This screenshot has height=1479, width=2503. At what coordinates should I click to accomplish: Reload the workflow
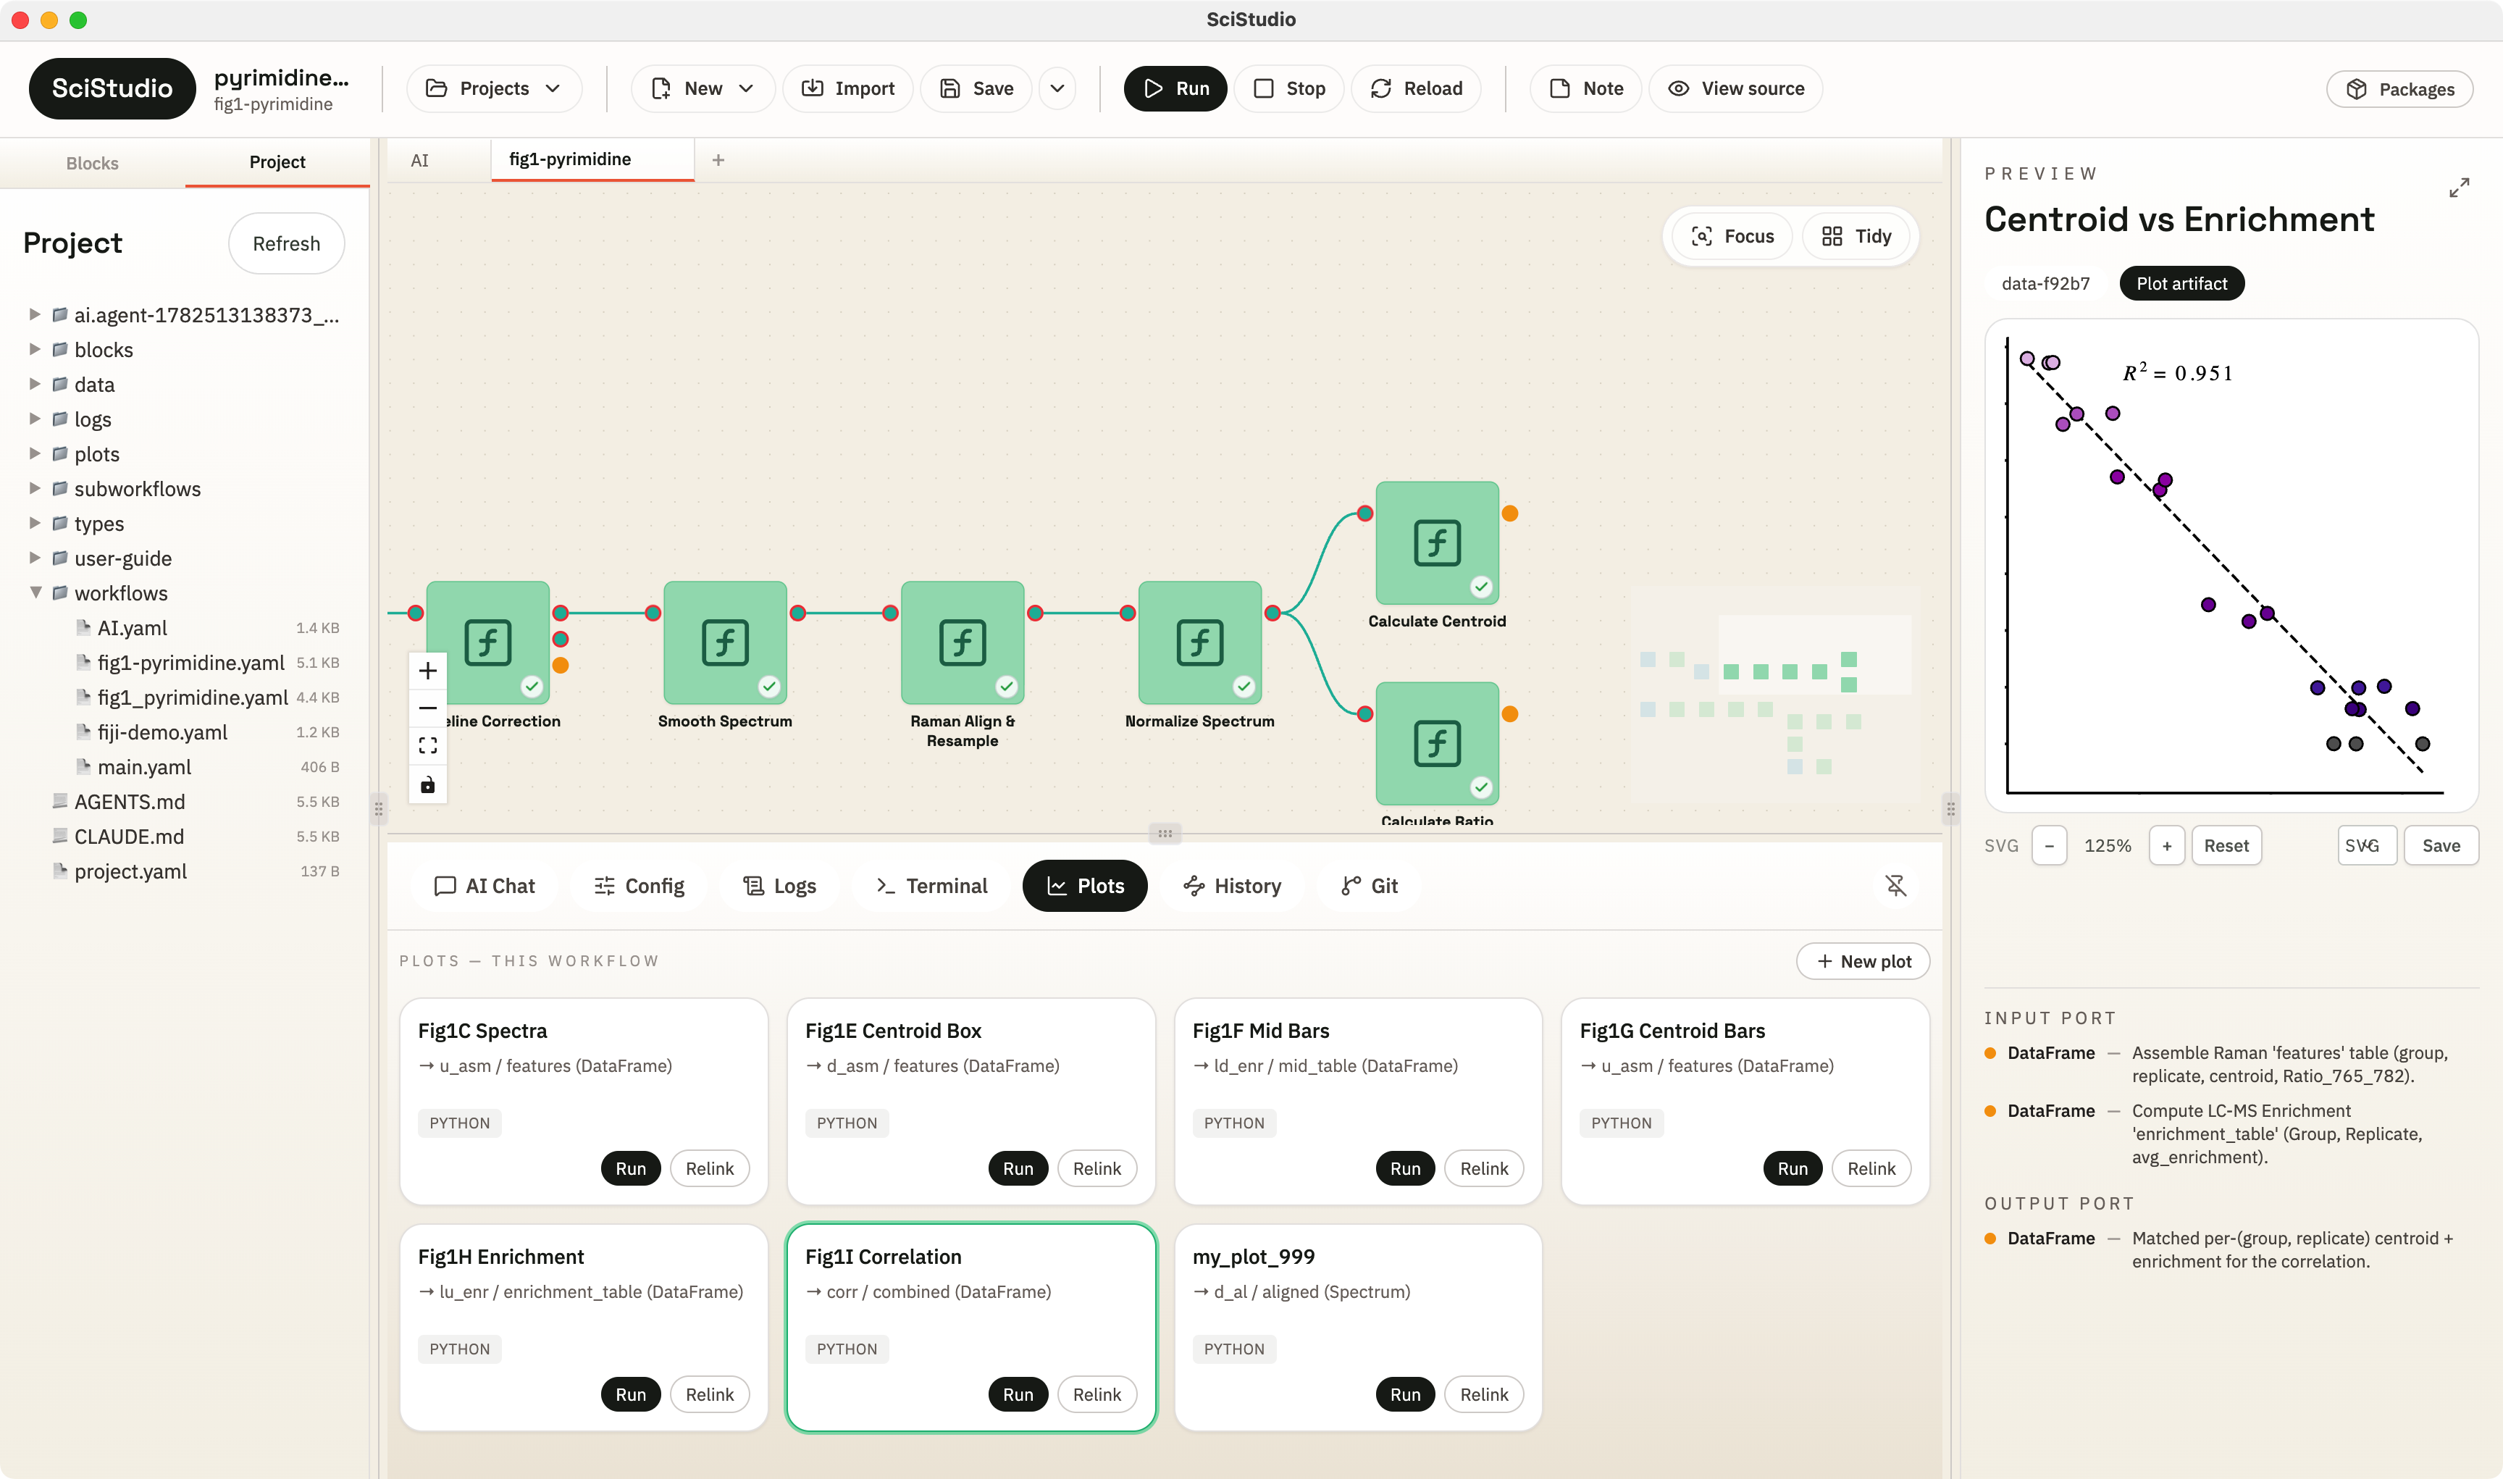point(1416,88)
